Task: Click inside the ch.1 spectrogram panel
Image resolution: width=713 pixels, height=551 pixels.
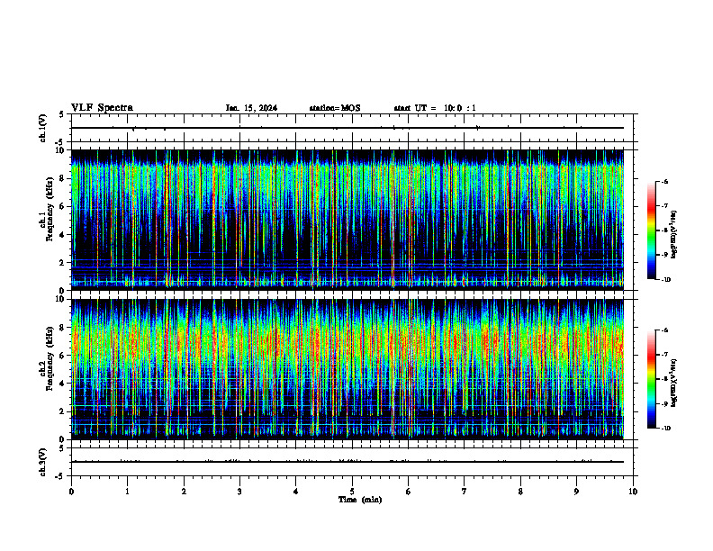Action: click(x=347, y=220)
